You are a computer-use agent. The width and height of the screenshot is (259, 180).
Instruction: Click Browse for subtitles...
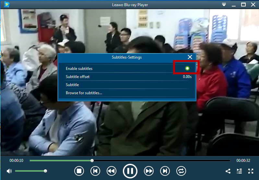(84, 93)
